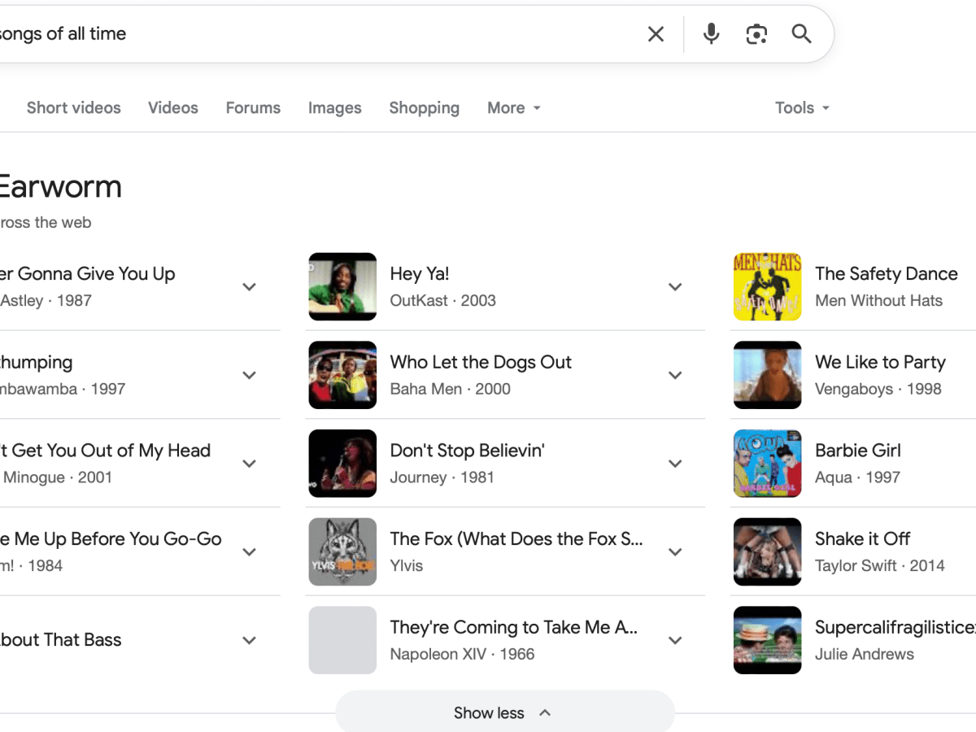This screenshot has height=732, width=976.
Task: Switch to the Images tab
Action: pos(334,108)
